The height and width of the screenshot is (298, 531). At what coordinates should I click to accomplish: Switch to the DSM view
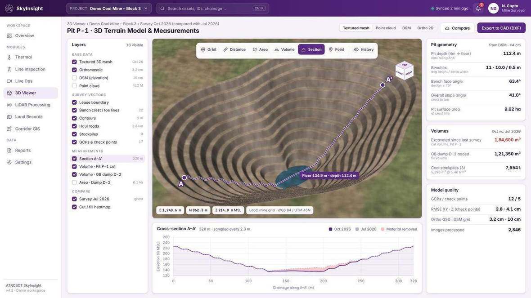coord(406,28)
